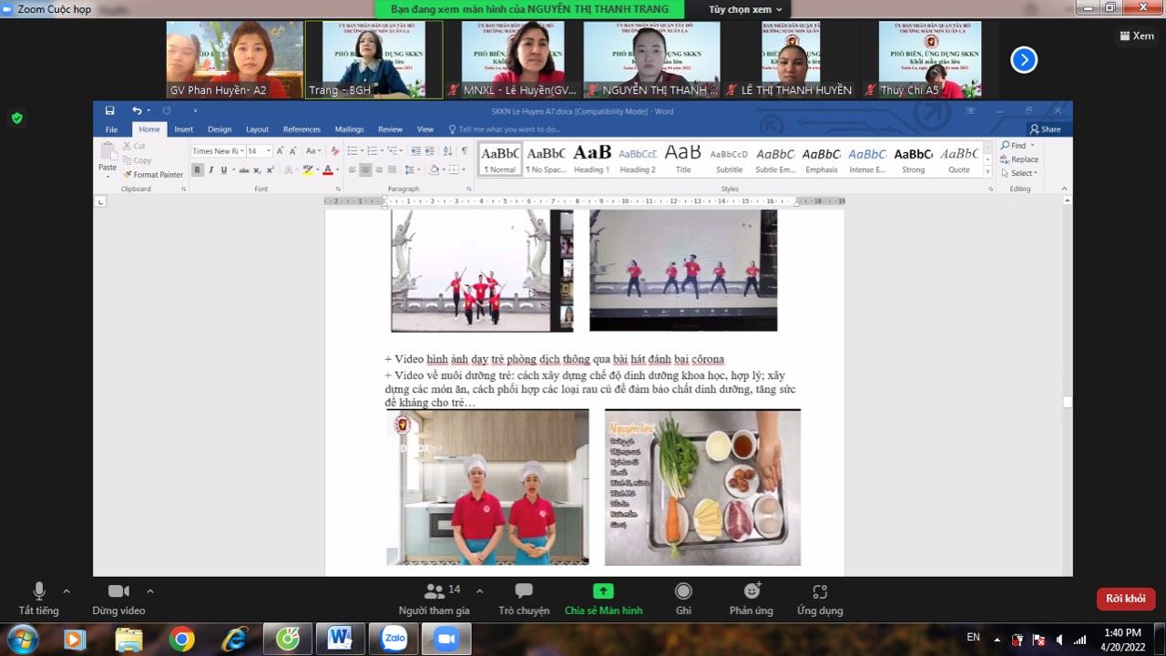Image resolution: width=1166 pixels, height=656 pixels.
Task: Switch to the Insert ribbon tab
Action: coord(183,129)
